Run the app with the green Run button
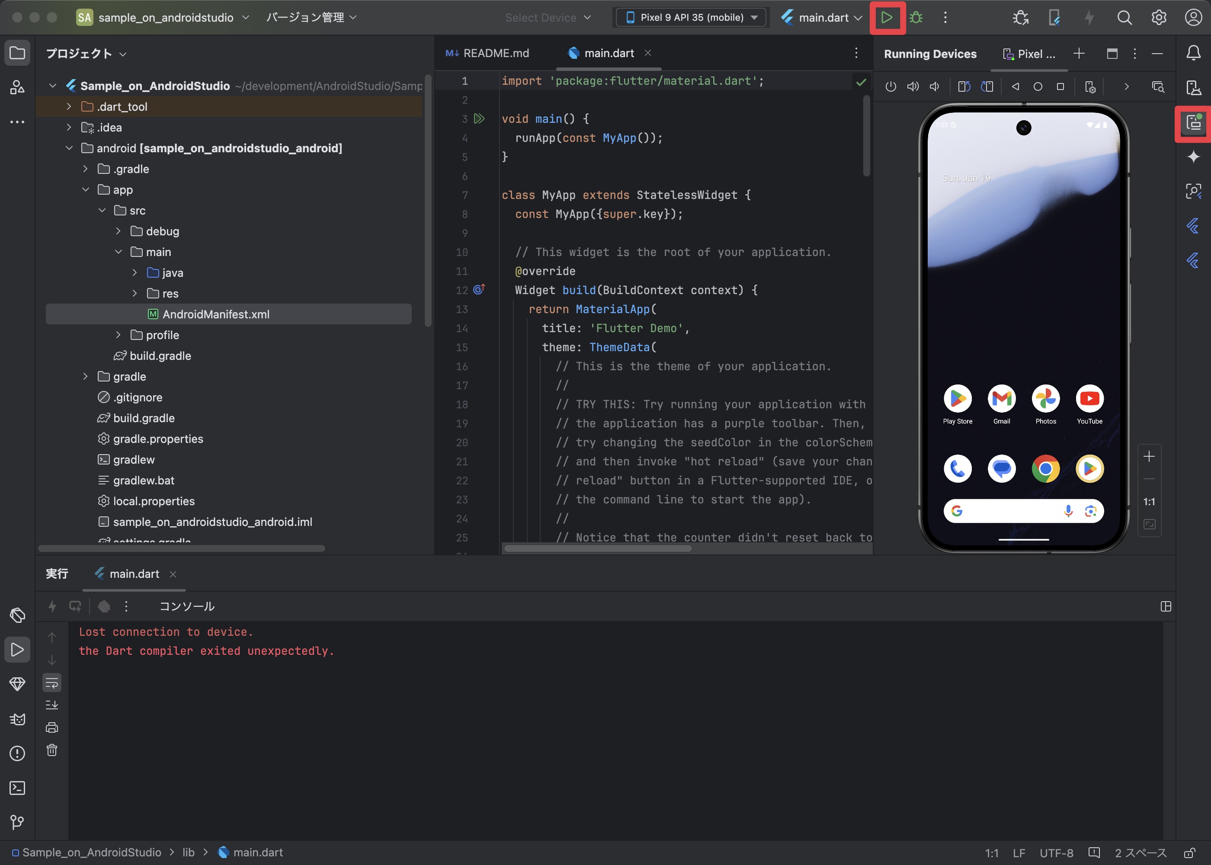 tap(887, 17)
